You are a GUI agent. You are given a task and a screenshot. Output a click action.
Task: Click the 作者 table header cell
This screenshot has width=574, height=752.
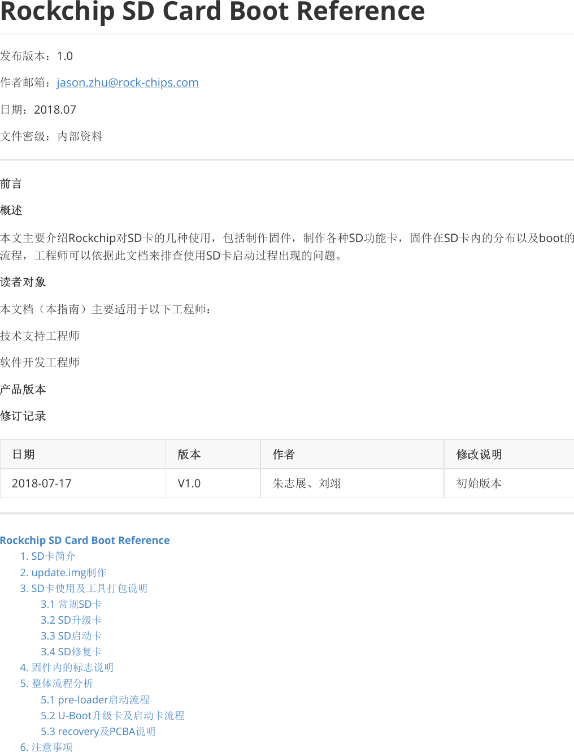click(x=353, y=454)
